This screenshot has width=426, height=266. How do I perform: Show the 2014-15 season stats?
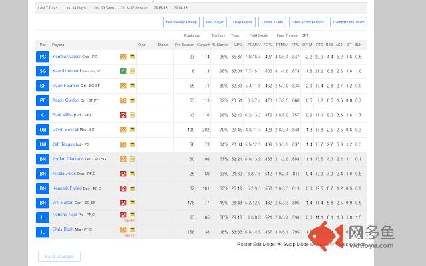pos(180,8)
